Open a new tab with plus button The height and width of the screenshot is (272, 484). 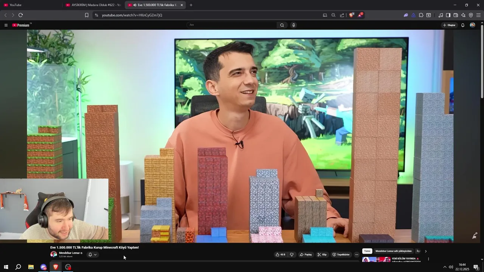point(191,5)
